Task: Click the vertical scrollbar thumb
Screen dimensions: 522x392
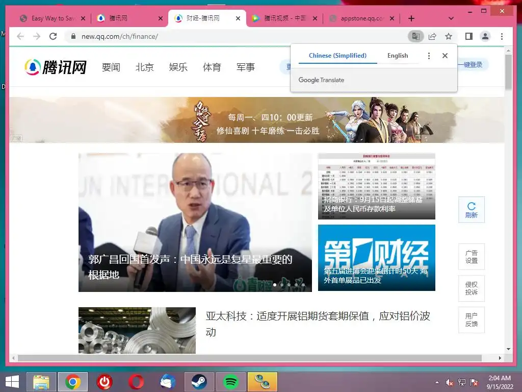Action: (x=508, y=72)
